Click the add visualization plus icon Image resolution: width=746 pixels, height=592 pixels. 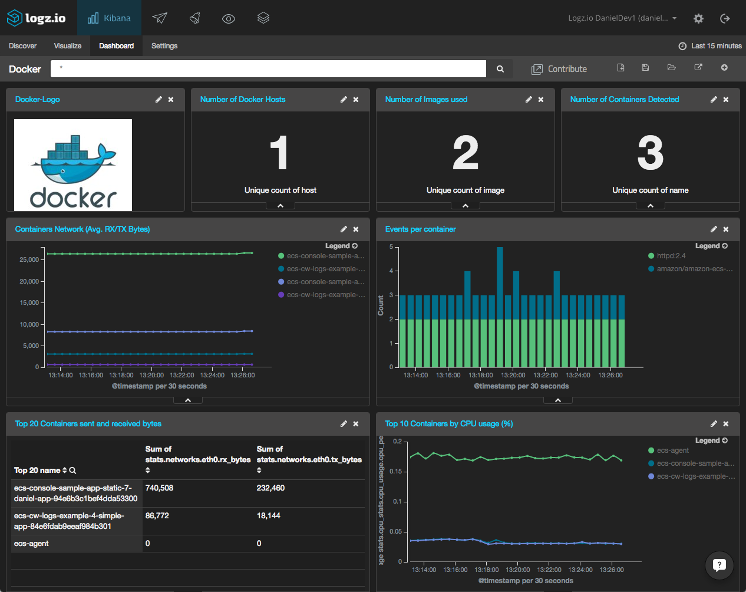click(x=724, y=68)
